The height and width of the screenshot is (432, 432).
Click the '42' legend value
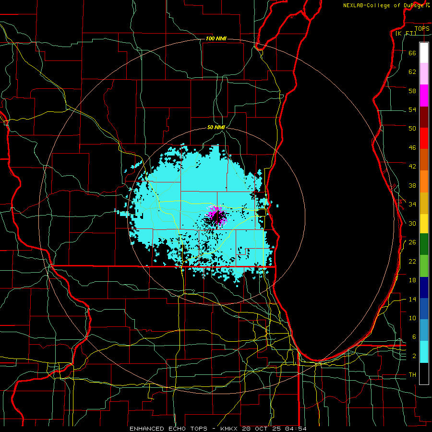[x=412, y=167]
